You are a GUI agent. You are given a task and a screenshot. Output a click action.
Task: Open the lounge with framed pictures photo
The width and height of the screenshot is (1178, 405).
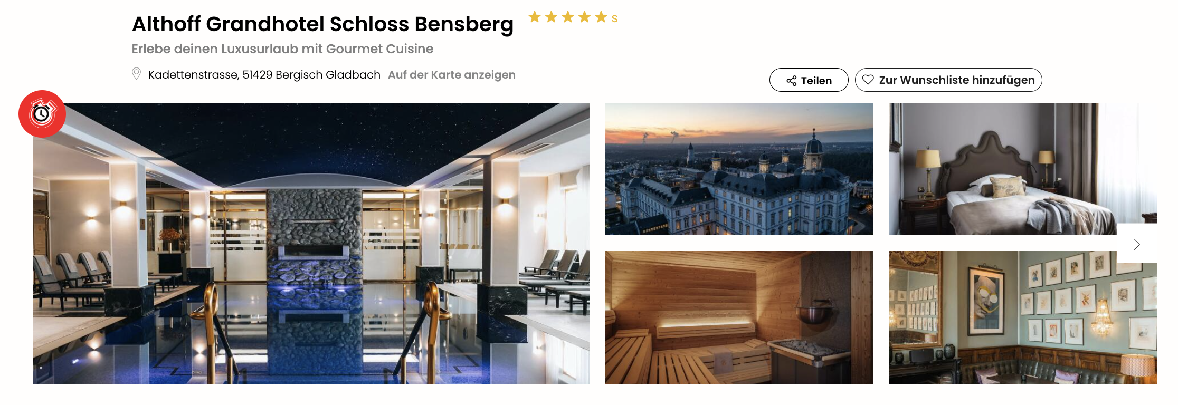(1022, 317)
